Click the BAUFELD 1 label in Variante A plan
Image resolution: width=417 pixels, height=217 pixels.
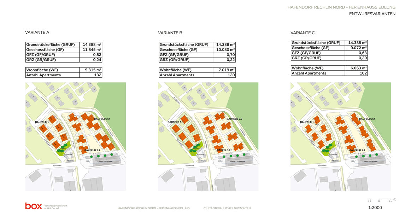pyautogui.click(x=42, y=122)
